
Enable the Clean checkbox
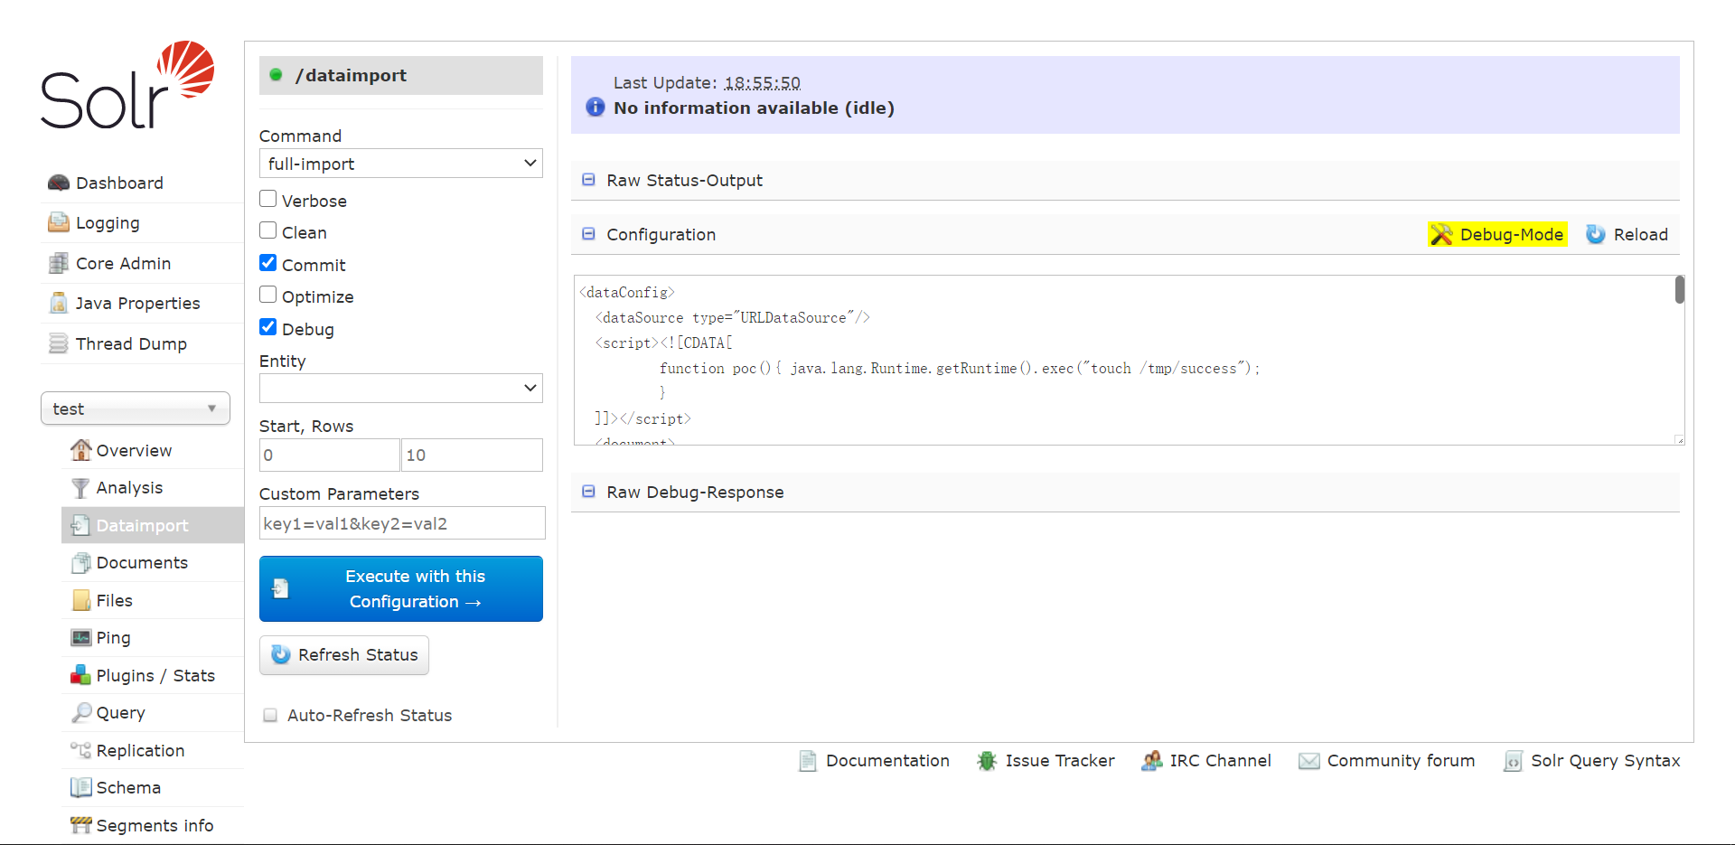point(268,230)
